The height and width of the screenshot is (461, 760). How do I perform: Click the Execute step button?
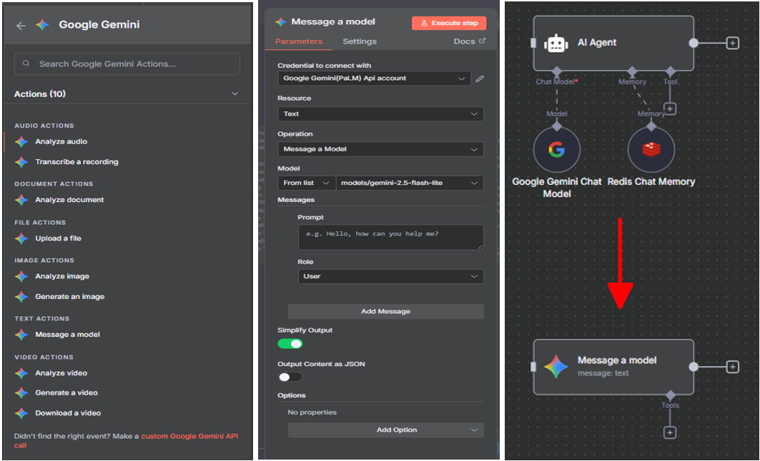449,23
